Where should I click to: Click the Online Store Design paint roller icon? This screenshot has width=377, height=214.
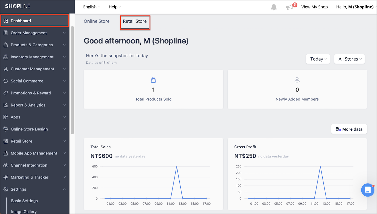click(6, 129)
